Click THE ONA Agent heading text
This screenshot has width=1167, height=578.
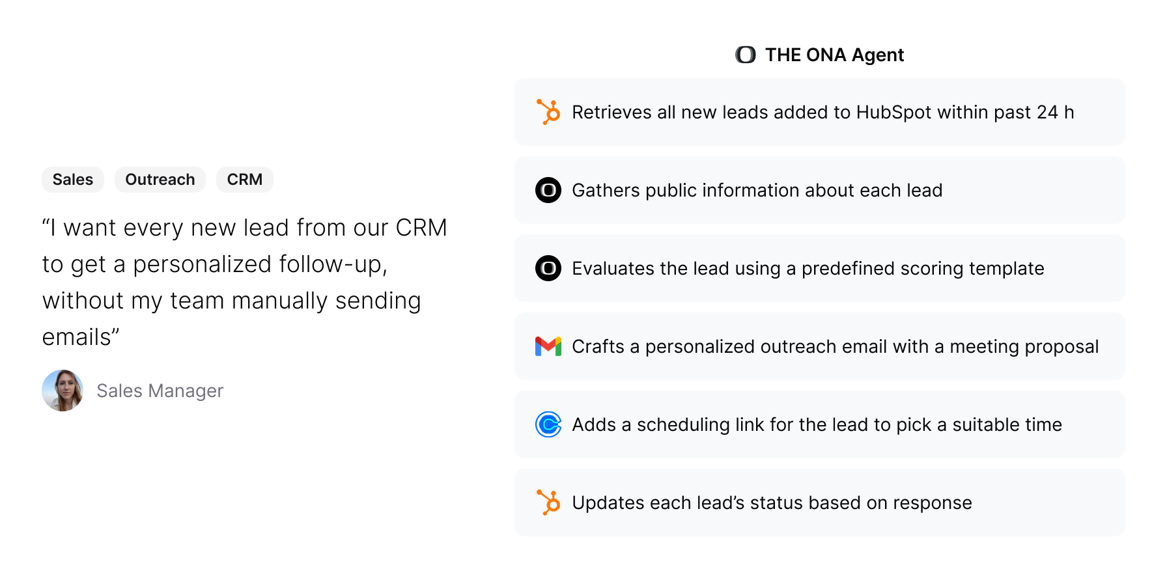pyautogui.click(x=834, y=55)
